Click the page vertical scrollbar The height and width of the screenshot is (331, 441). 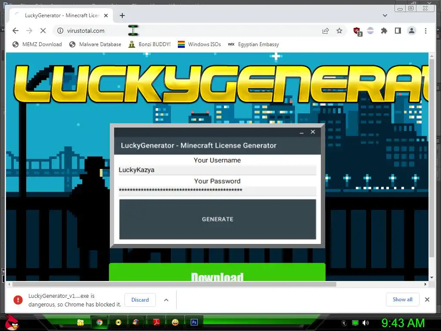(432, 158)
